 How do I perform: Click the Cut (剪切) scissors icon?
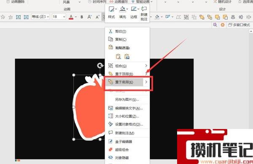pyautogui.click(x=110, y=31)
